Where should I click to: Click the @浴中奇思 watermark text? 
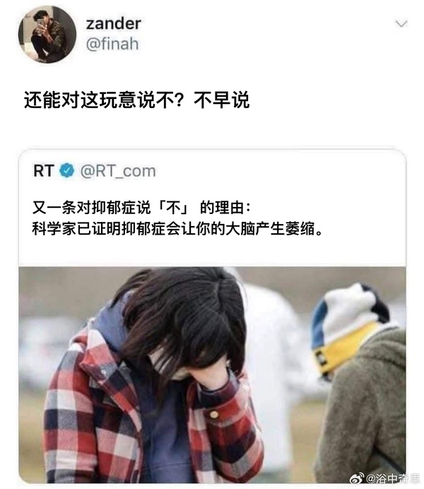coord(392,478)
